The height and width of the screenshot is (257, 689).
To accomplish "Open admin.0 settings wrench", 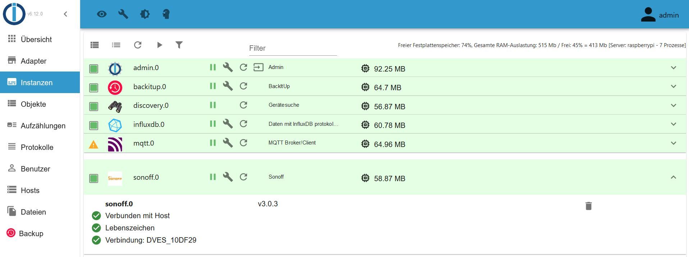I will coord(228,67).
